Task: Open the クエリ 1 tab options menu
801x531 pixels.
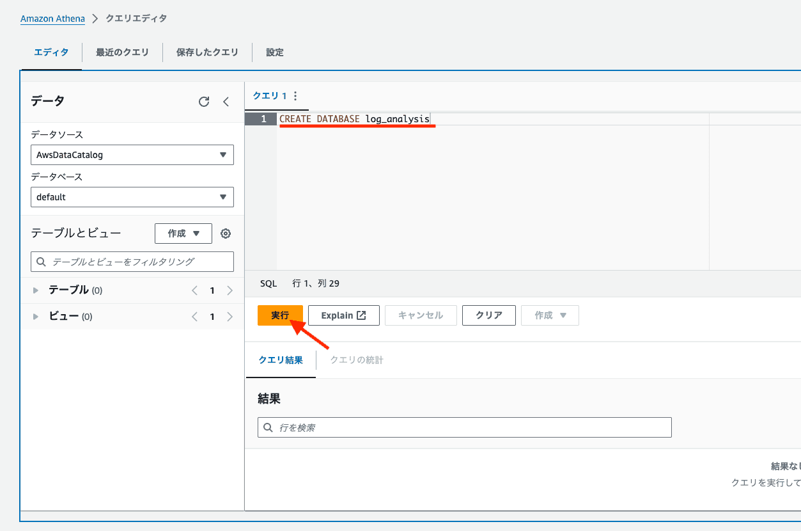Action: coord(295,96)
